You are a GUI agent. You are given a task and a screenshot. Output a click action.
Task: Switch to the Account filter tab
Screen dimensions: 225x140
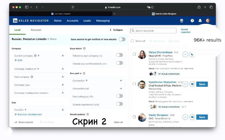click(36, 30)
